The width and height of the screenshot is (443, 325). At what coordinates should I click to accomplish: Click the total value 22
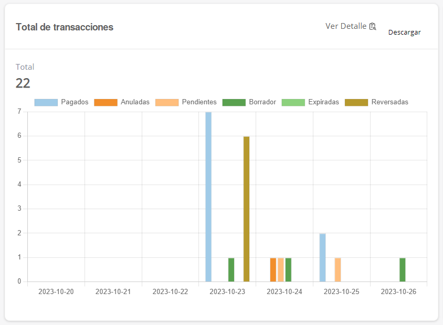pos(23,83)
